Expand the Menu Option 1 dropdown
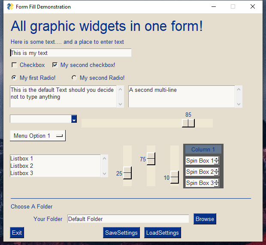 click(38, 136)
